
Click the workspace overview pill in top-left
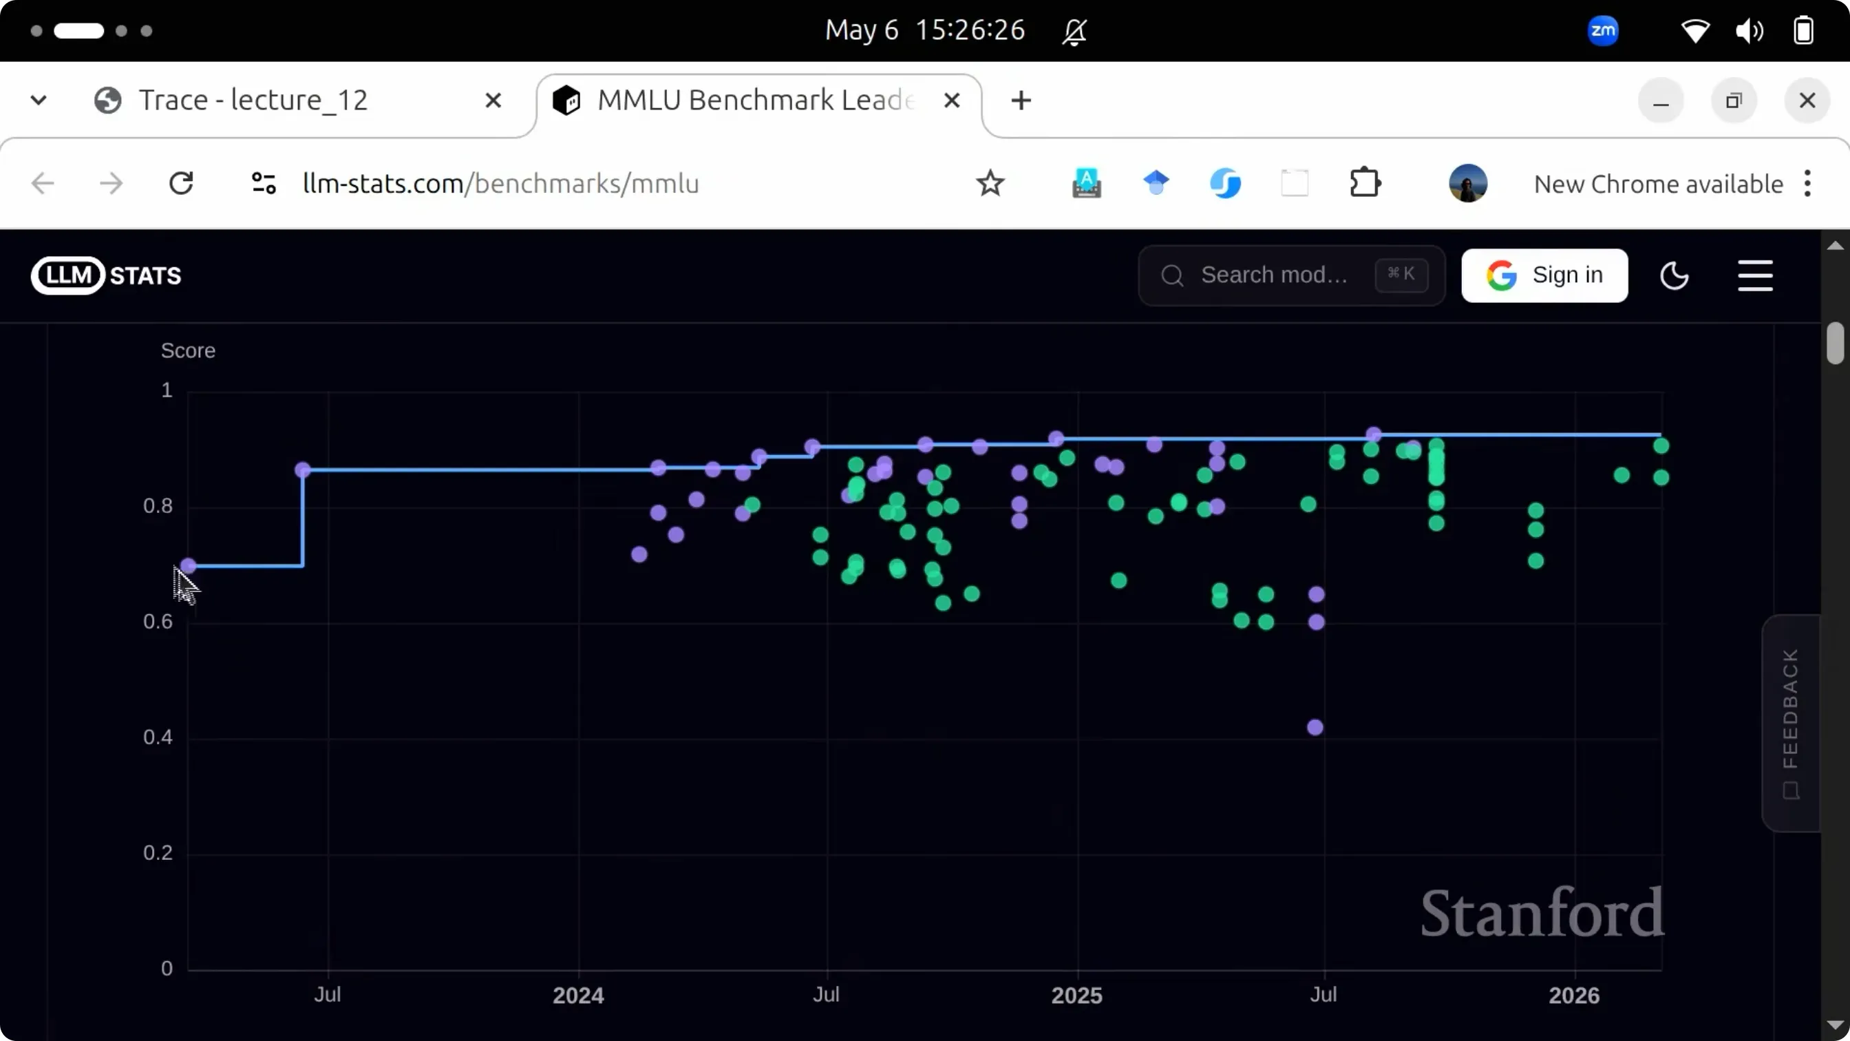click(79, 31)
